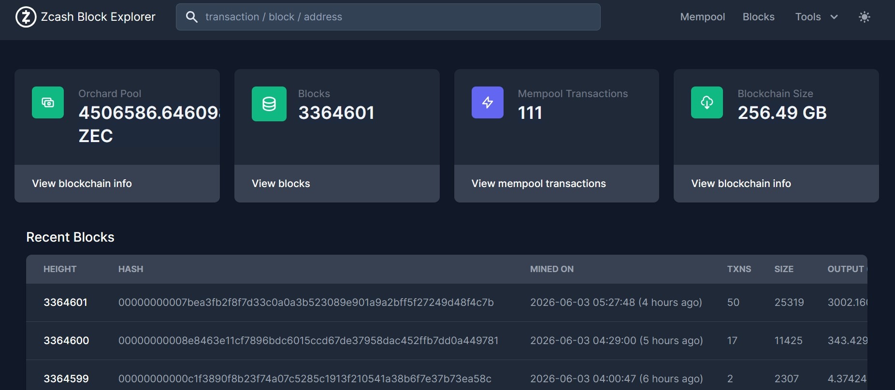The width and height of the screenshot is (895, 390).
Task: Click the Zcash logo icon
Action: [26, 17]
